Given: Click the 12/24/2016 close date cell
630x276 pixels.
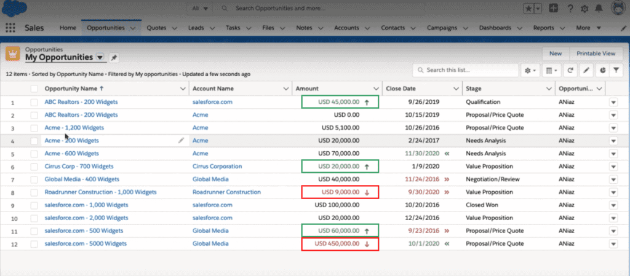Looking at the screenshot, I should click(421, 218).
